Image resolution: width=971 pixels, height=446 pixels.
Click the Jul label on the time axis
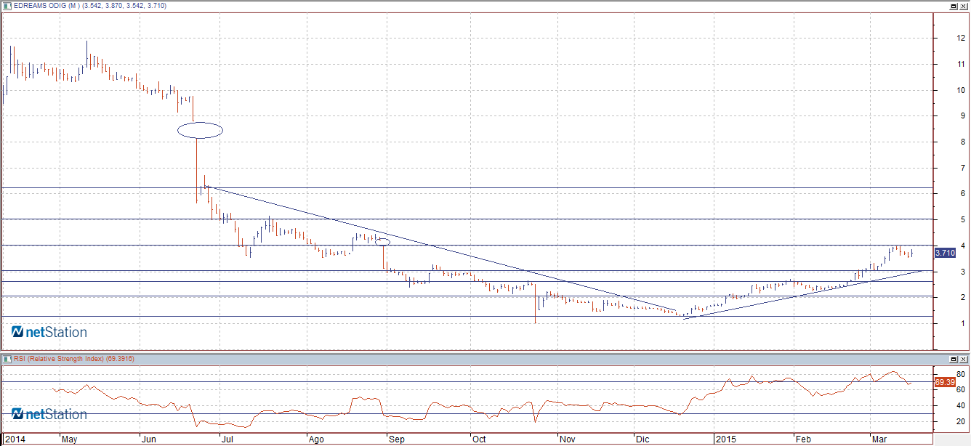(226, 439)
